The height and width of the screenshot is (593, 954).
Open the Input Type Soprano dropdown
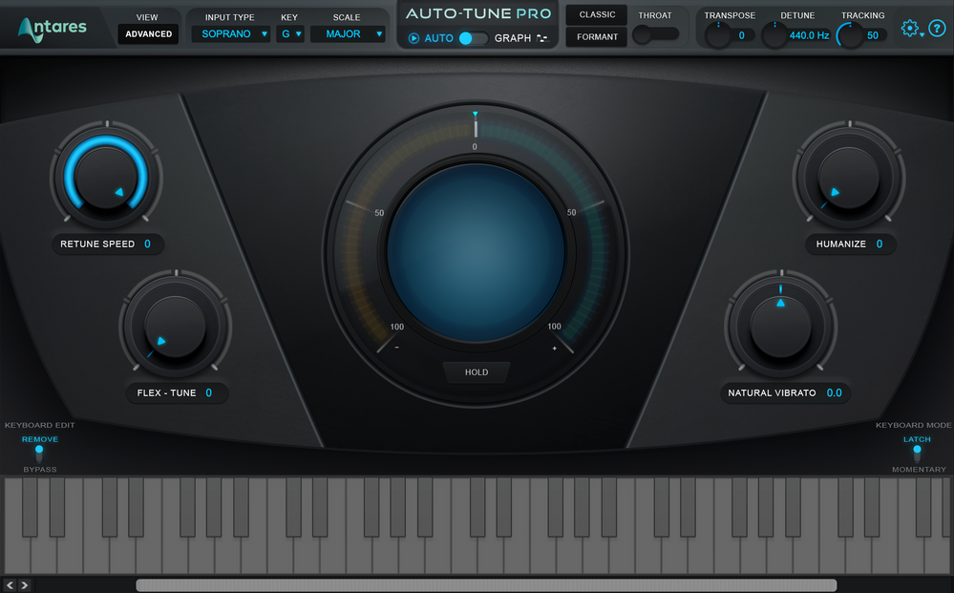tap(229, 33)
